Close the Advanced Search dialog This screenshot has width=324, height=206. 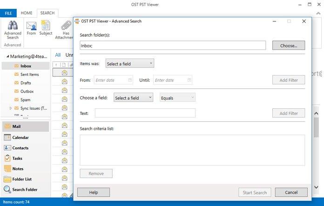tap(304, 21)
